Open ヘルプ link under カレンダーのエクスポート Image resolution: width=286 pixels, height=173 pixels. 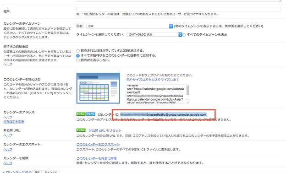tap(8, 150)
